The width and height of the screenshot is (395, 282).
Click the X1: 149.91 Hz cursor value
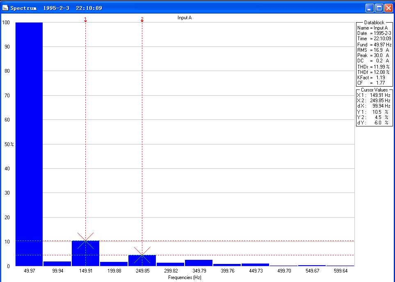pos(374,95)
